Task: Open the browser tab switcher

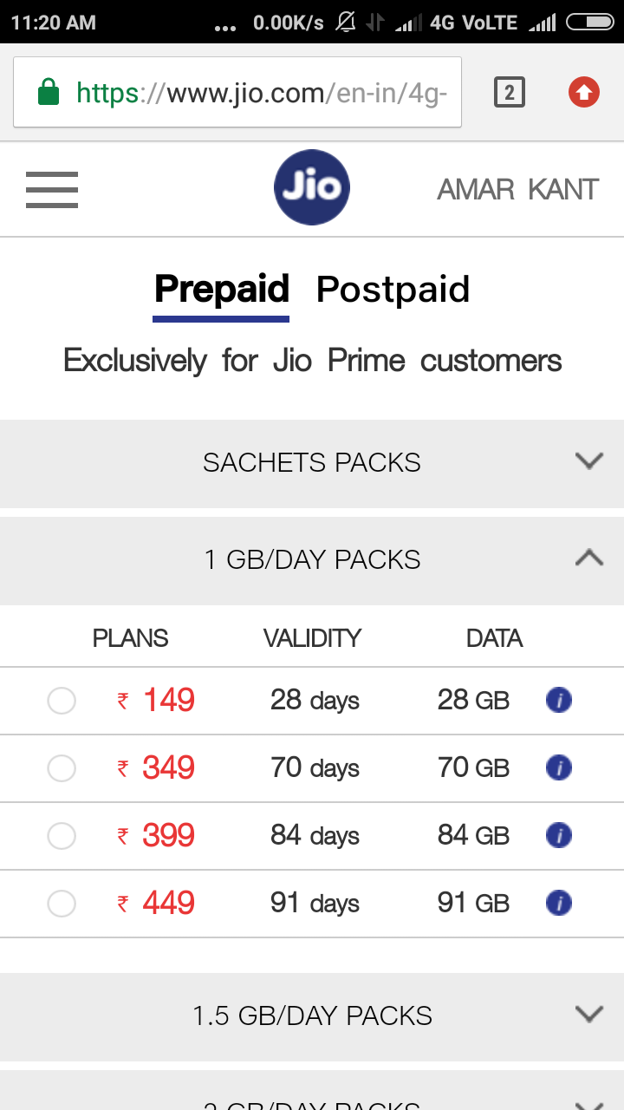Action: pyautogui.click(x=510, y=92)
